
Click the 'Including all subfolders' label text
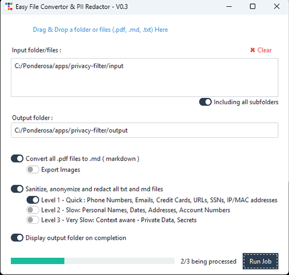coord(246,102)
